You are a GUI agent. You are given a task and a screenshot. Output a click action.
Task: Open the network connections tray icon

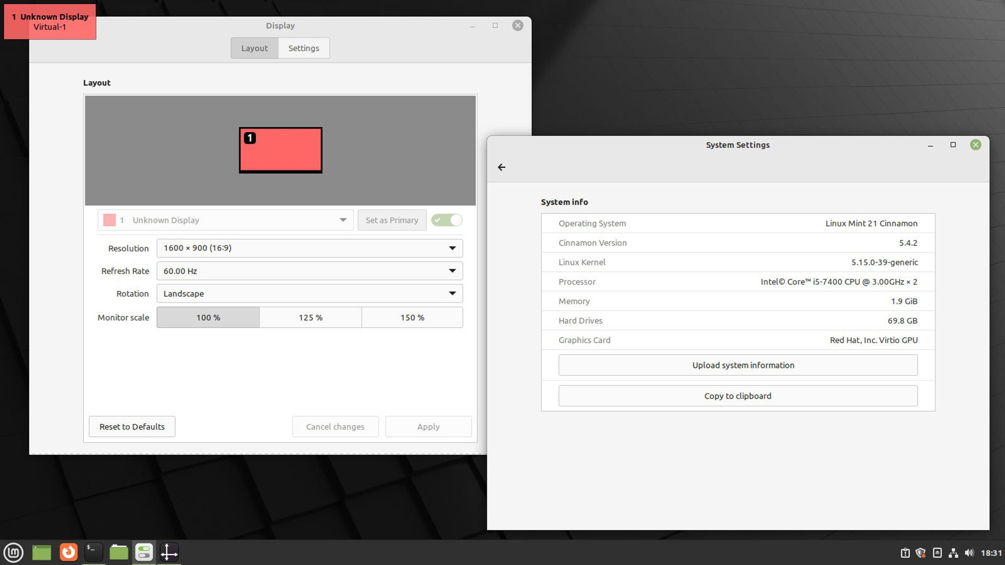(953, 553)
